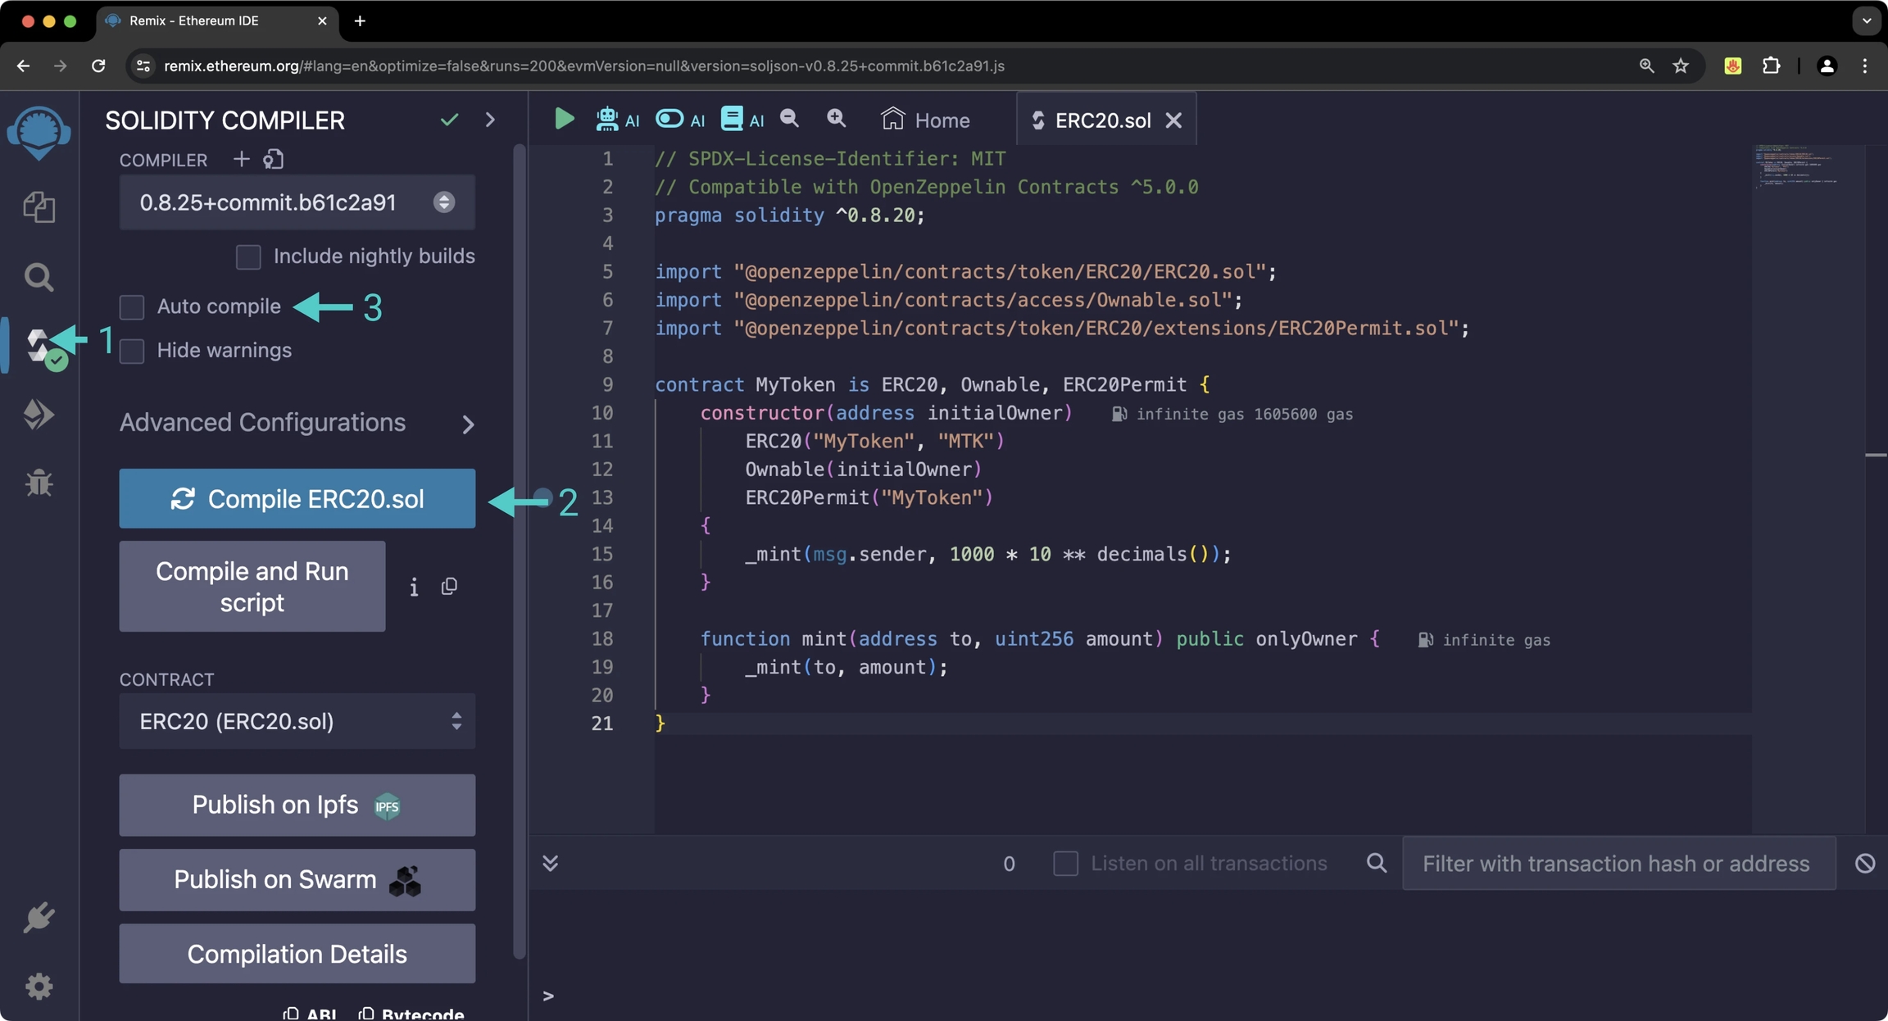This screenshot has width=1888, height=1021.
Task: Expand Advanced Configurations section
Action: pyautogui.click(x=297, y=423)
